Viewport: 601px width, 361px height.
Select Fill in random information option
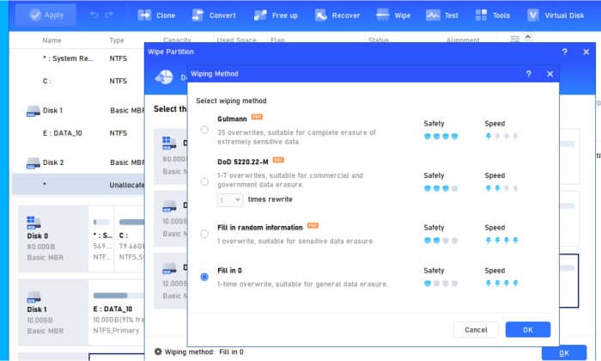pos(204,233)
